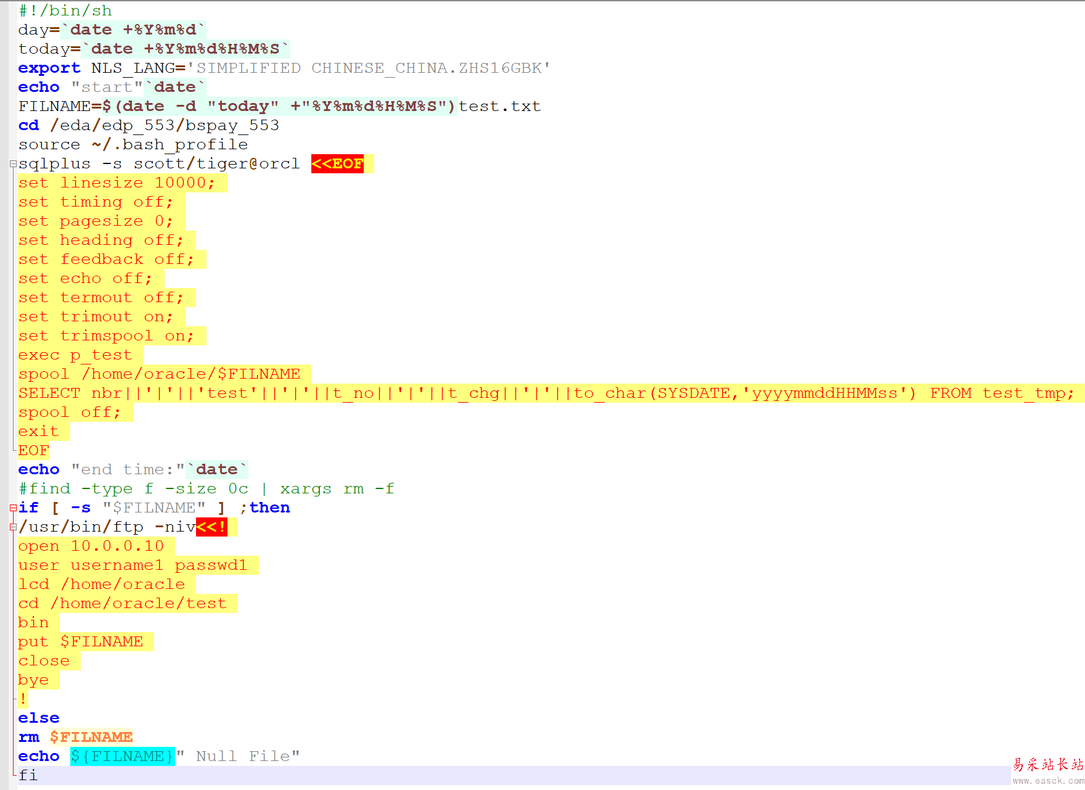Collapse the sqlplus heredoc fold marker
The height and width of the screenshot is (790, 1085).
point(13,164)
